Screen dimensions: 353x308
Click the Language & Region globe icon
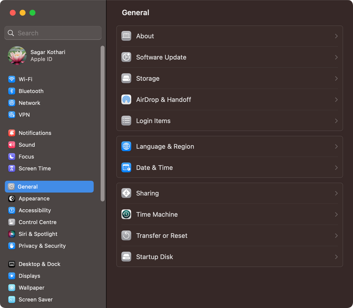[x=126, y=146]
